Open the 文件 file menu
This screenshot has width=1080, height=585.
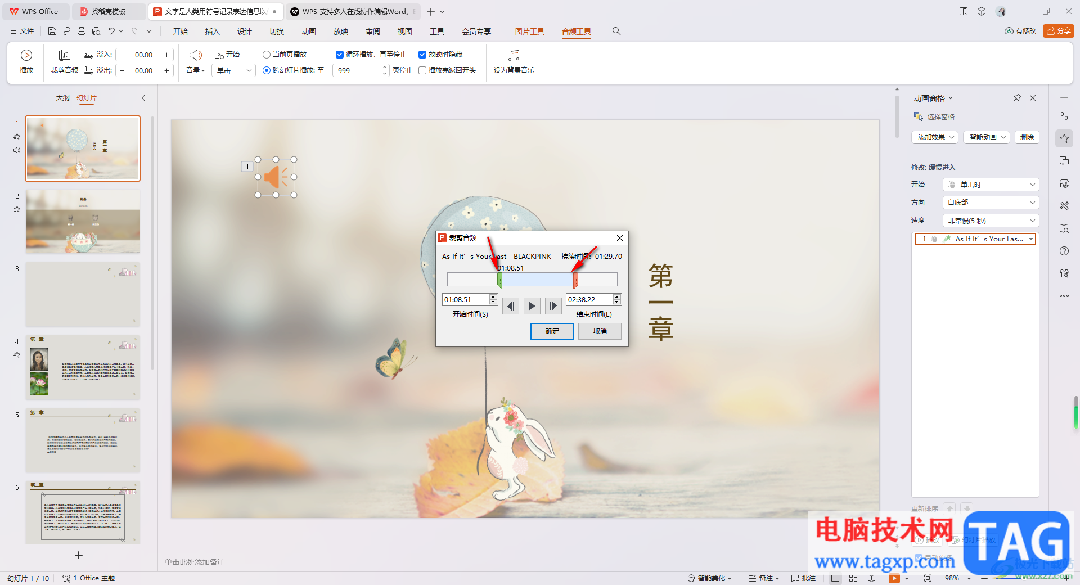(x=22, y=31)
